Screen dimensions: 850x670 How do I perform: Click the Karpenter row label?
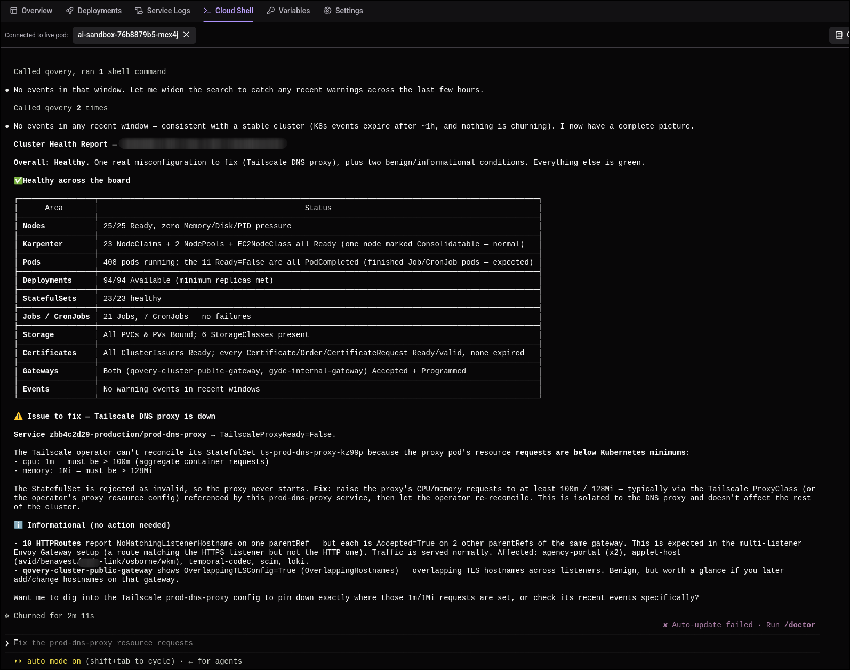tap(43, 244)
